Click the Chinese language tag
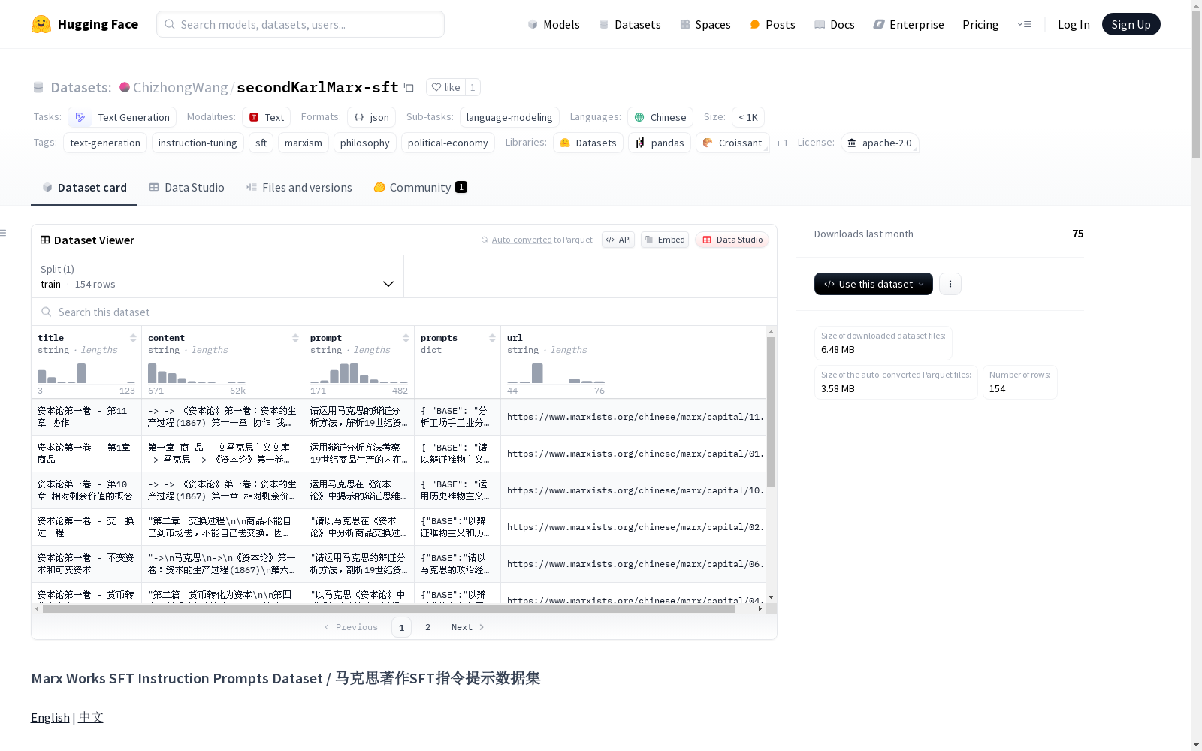Image resolution: width=1202 pixels, height=751 pixels. click(660, 117)
